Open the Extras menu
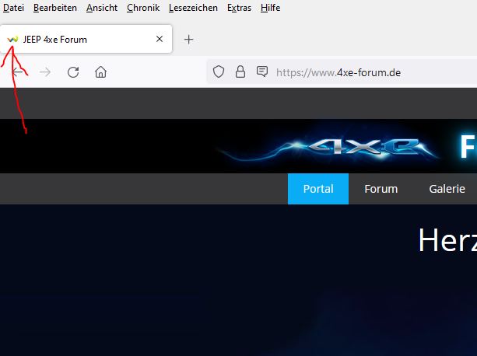 [239, 8]
